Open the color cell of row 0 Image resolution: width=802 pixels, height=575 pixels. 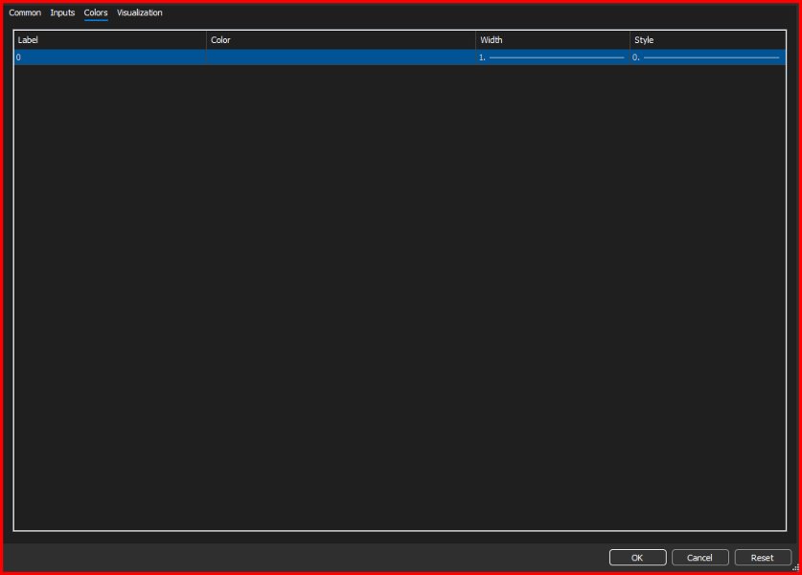[341, 57]
